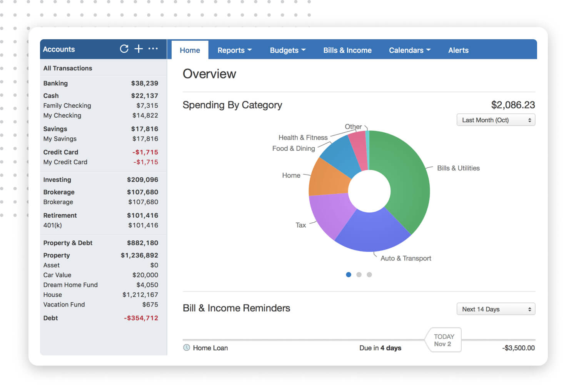The width and height of the screenshot is (564, 385).
Task: Select the first carousel page dot
Action: [349, 275]
